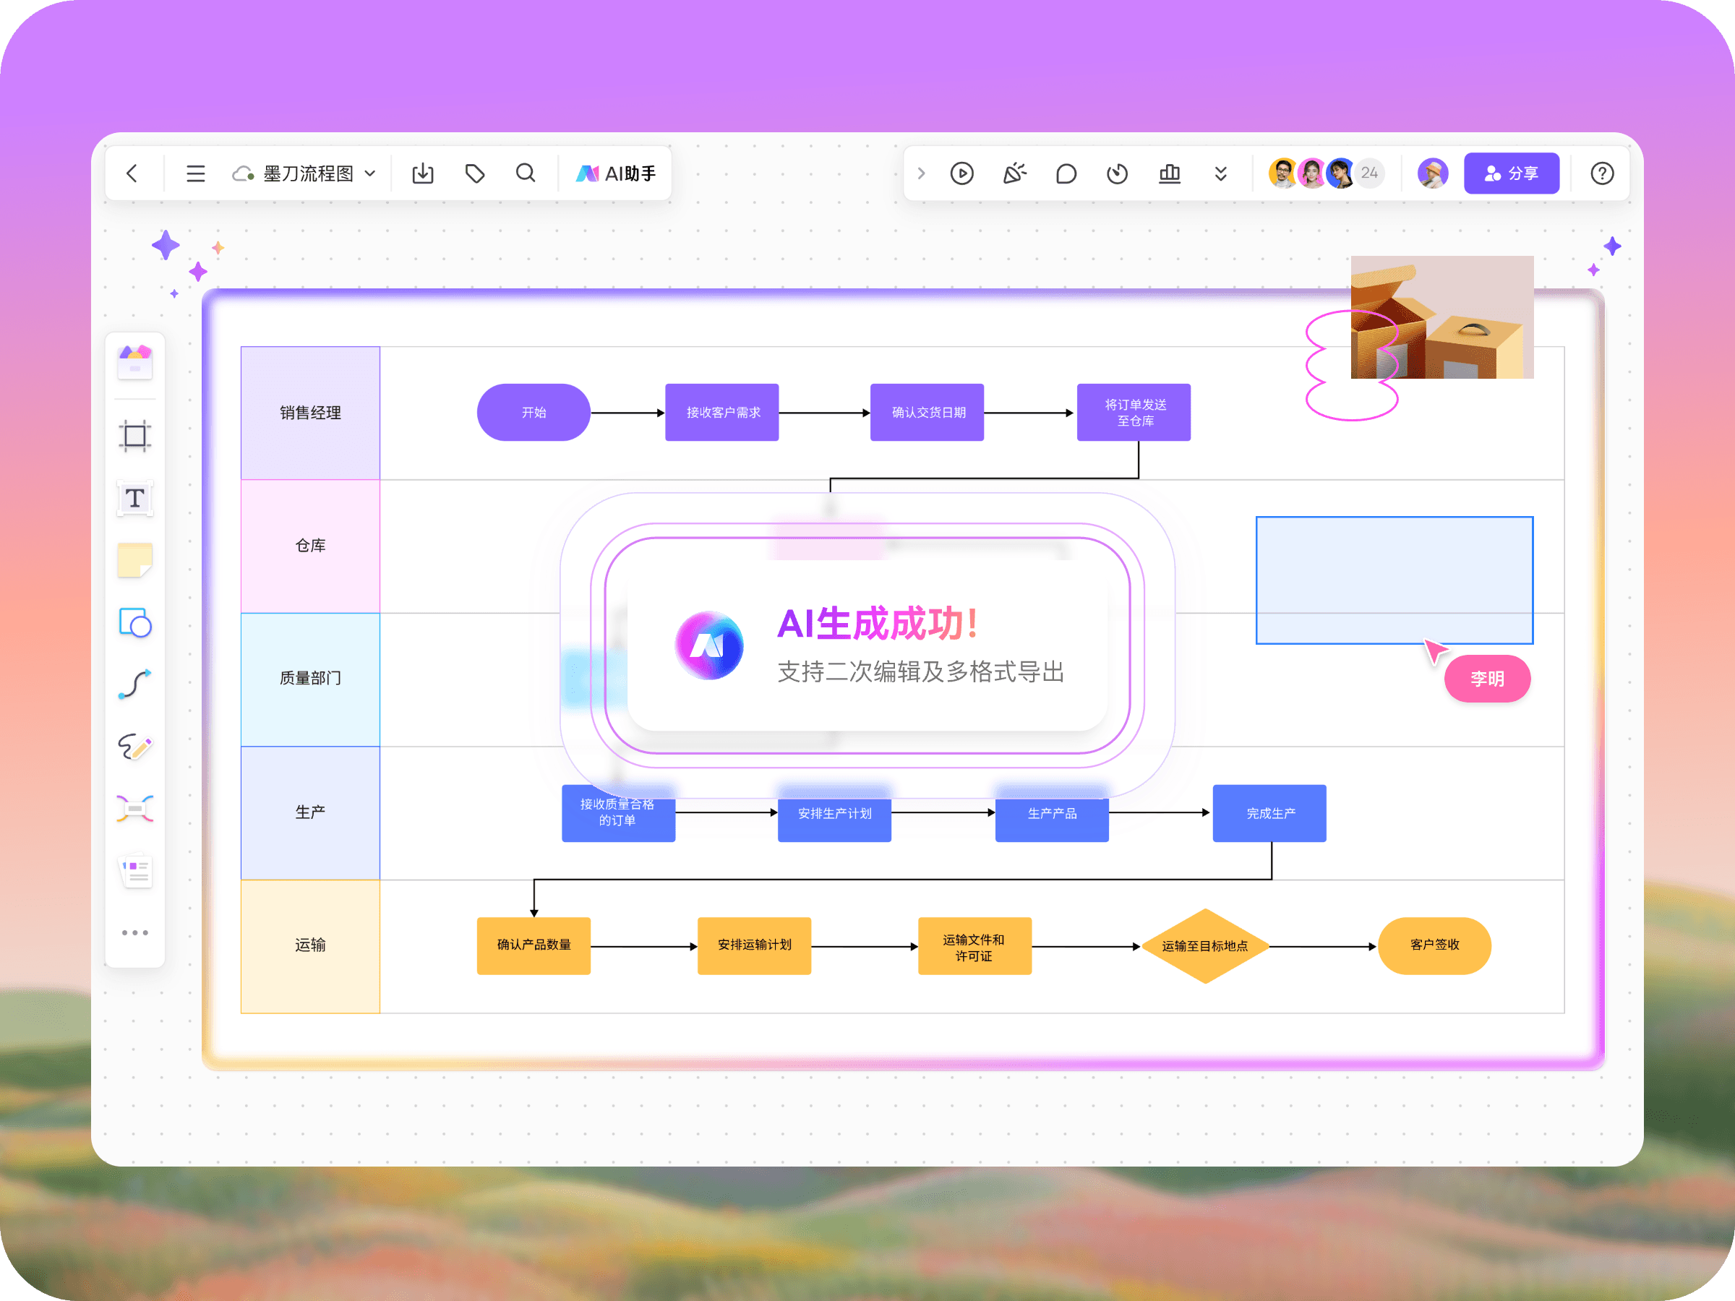Image resolution: width=1735 pixels, height=1301 pixels.
Task: Select the 质量部门 swimlane header
Action: (311, 679)
